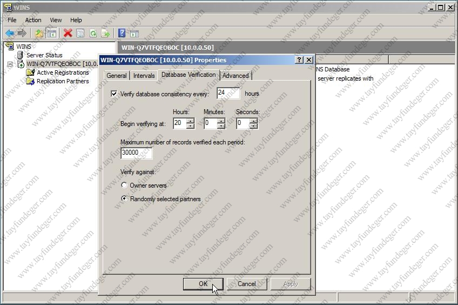Click the Seconds begin-verifying field
Viewport: 458px width, 305px height.
[x=243, y=123]
